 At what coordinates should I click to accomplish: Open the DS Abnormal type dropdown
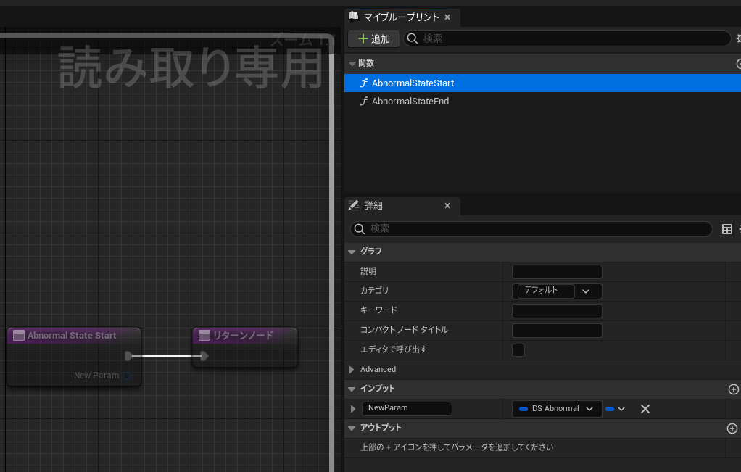[557, 409]
